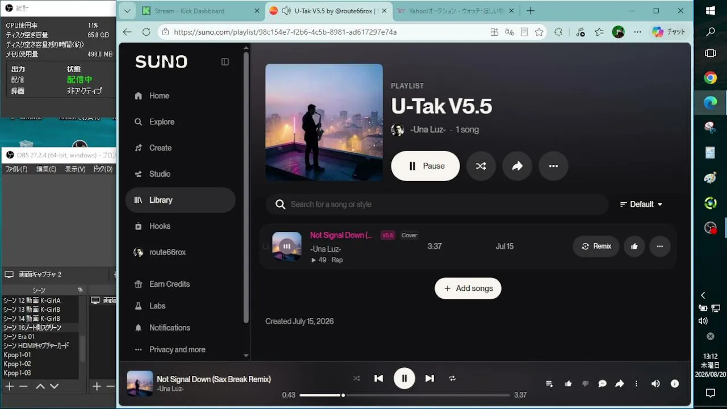Add this page to favorites
This screenshot has height=409, width=727.
tap(539, 32)
